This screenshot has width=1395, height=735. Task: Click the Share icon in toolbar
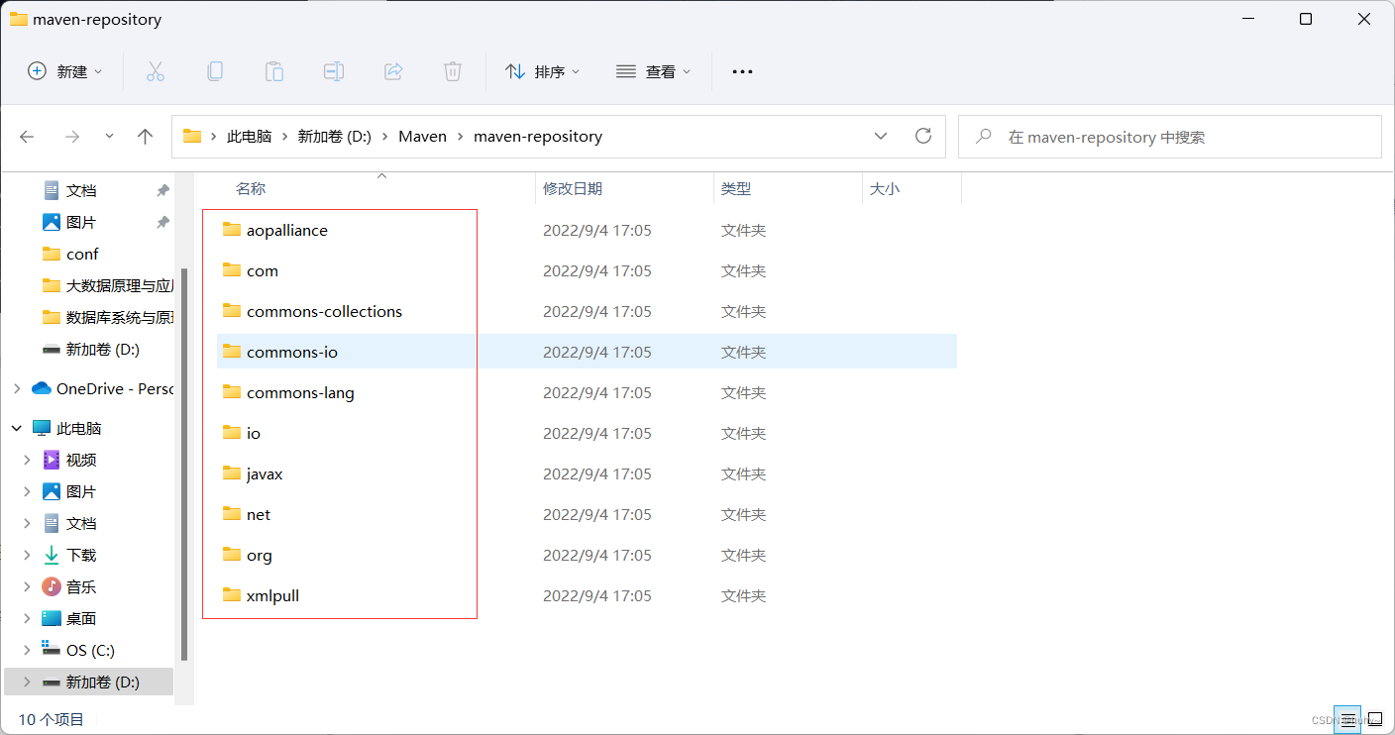point(393,71)
